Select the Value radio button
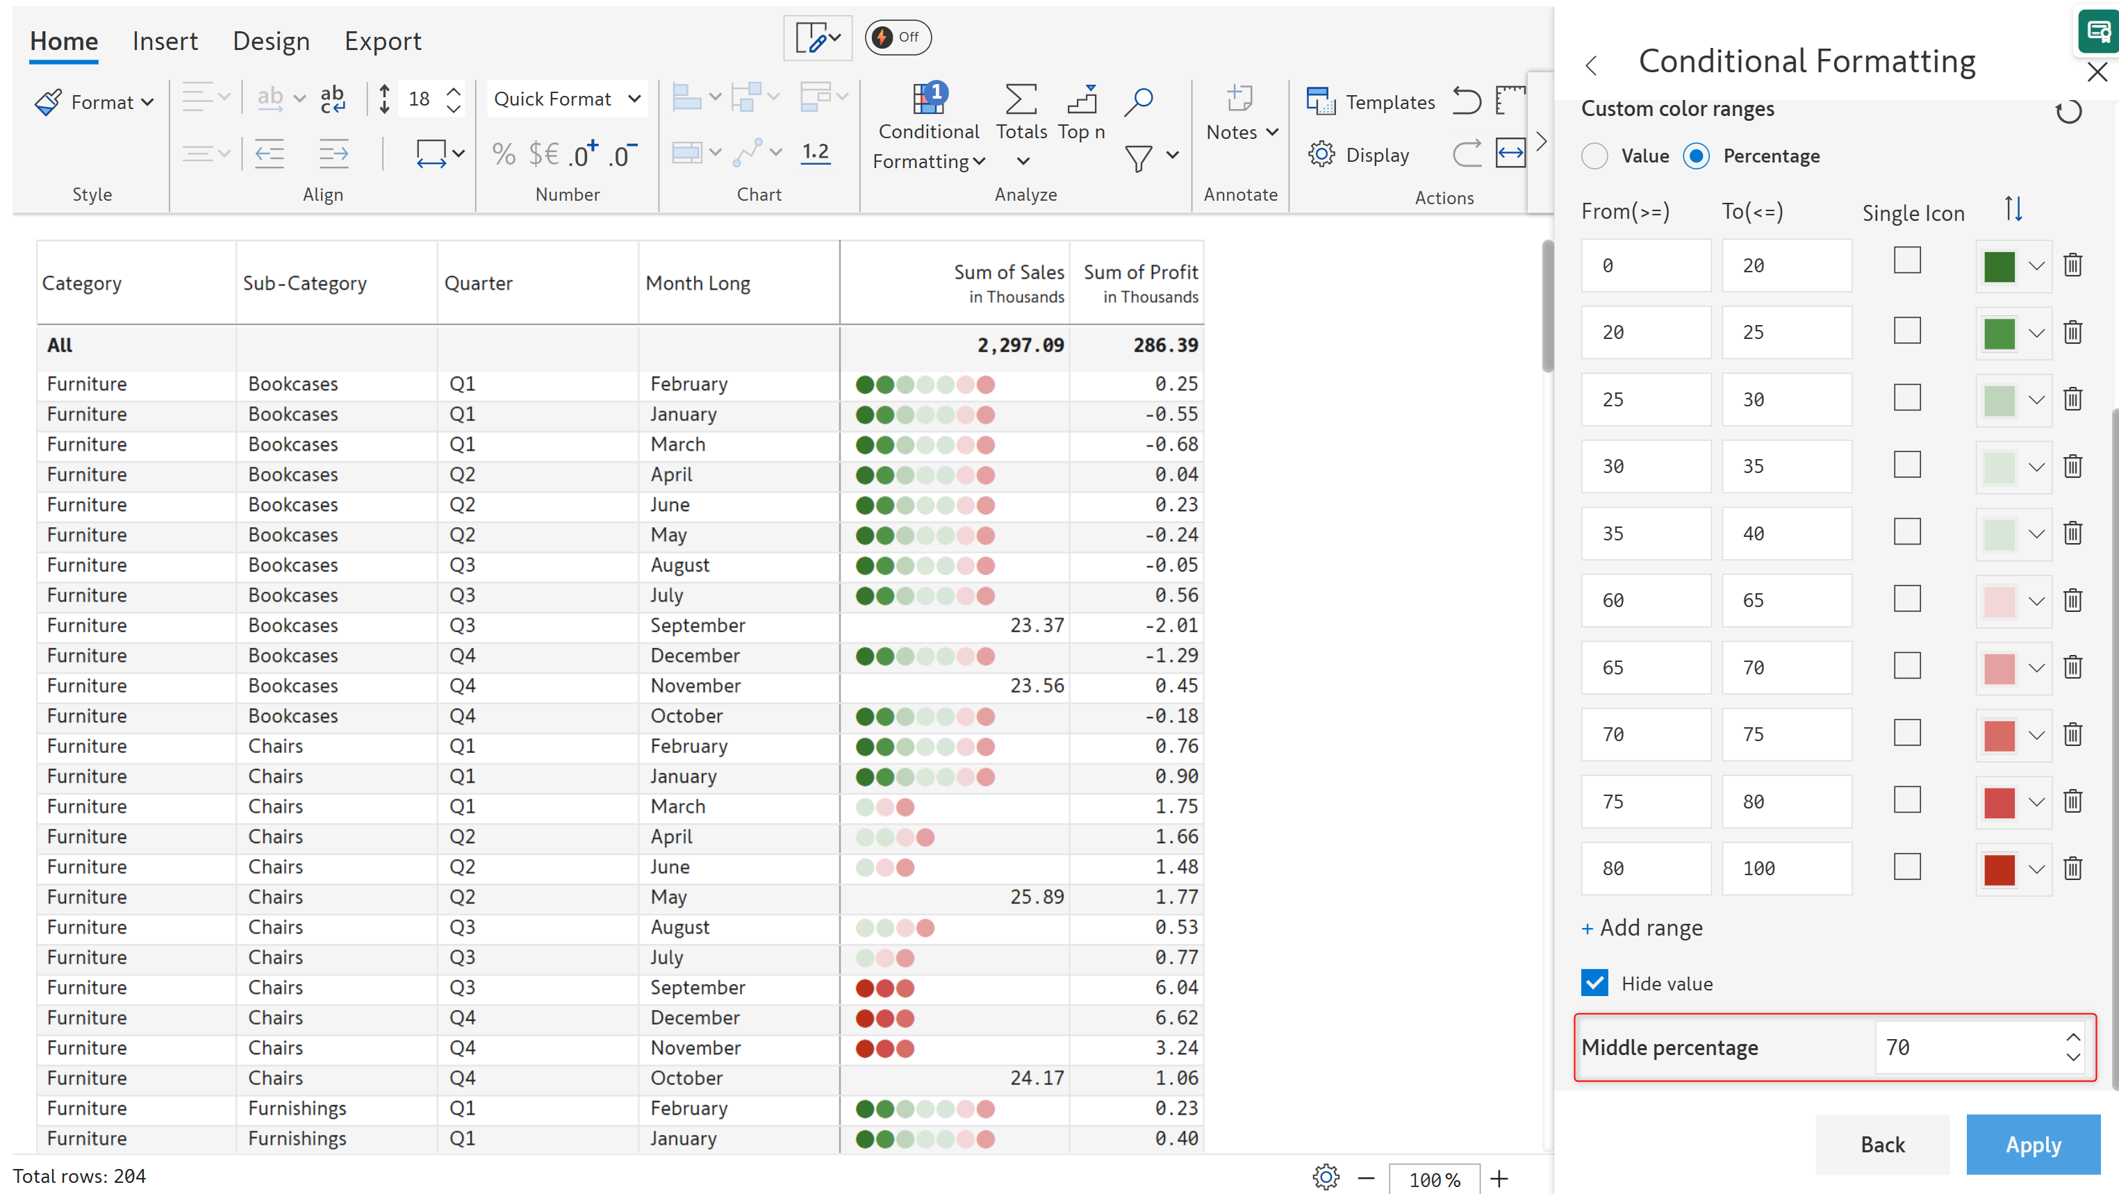This screenshot has height=1194, width=2119. (1594, 156)
